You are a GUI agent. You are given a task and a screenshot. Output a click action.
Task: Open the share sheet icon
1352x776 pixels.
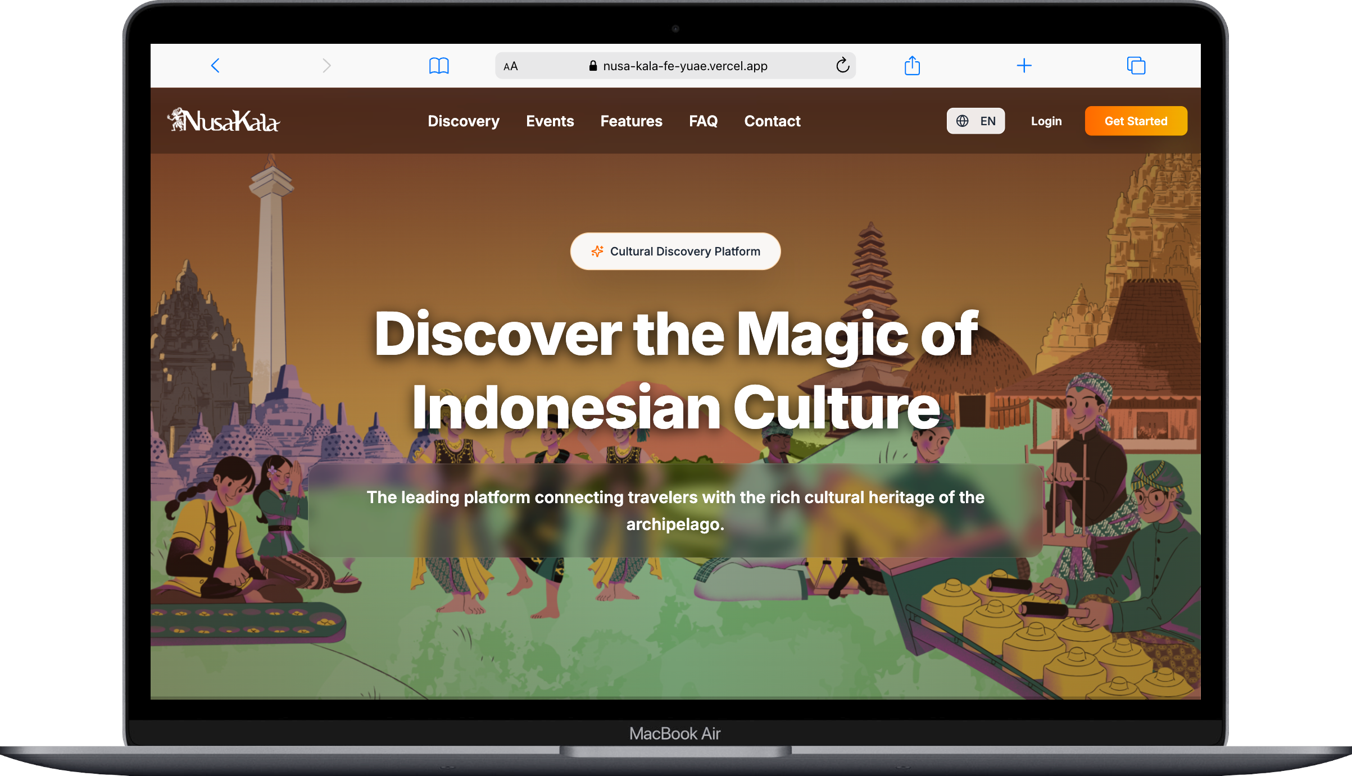[x=912, y=66]
